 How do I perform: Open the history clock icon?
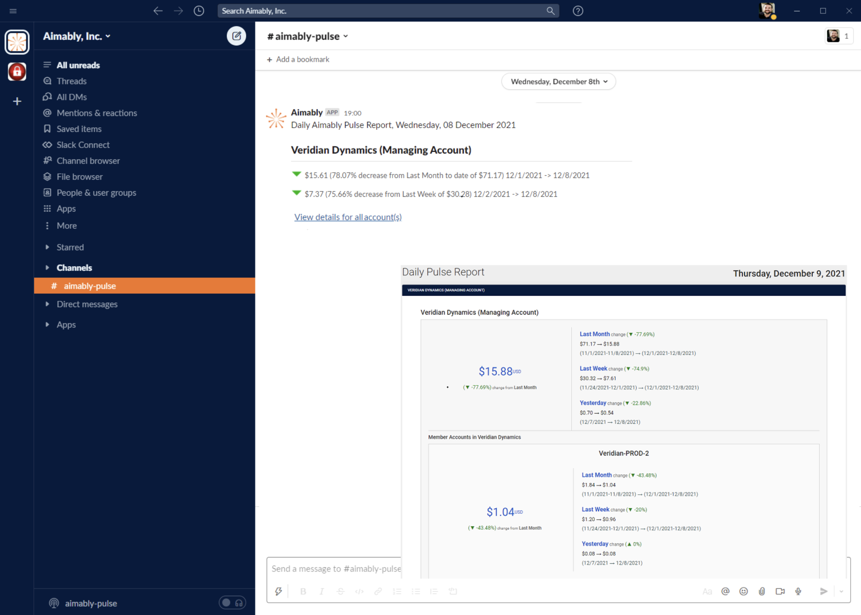click(x=199, y=11)
